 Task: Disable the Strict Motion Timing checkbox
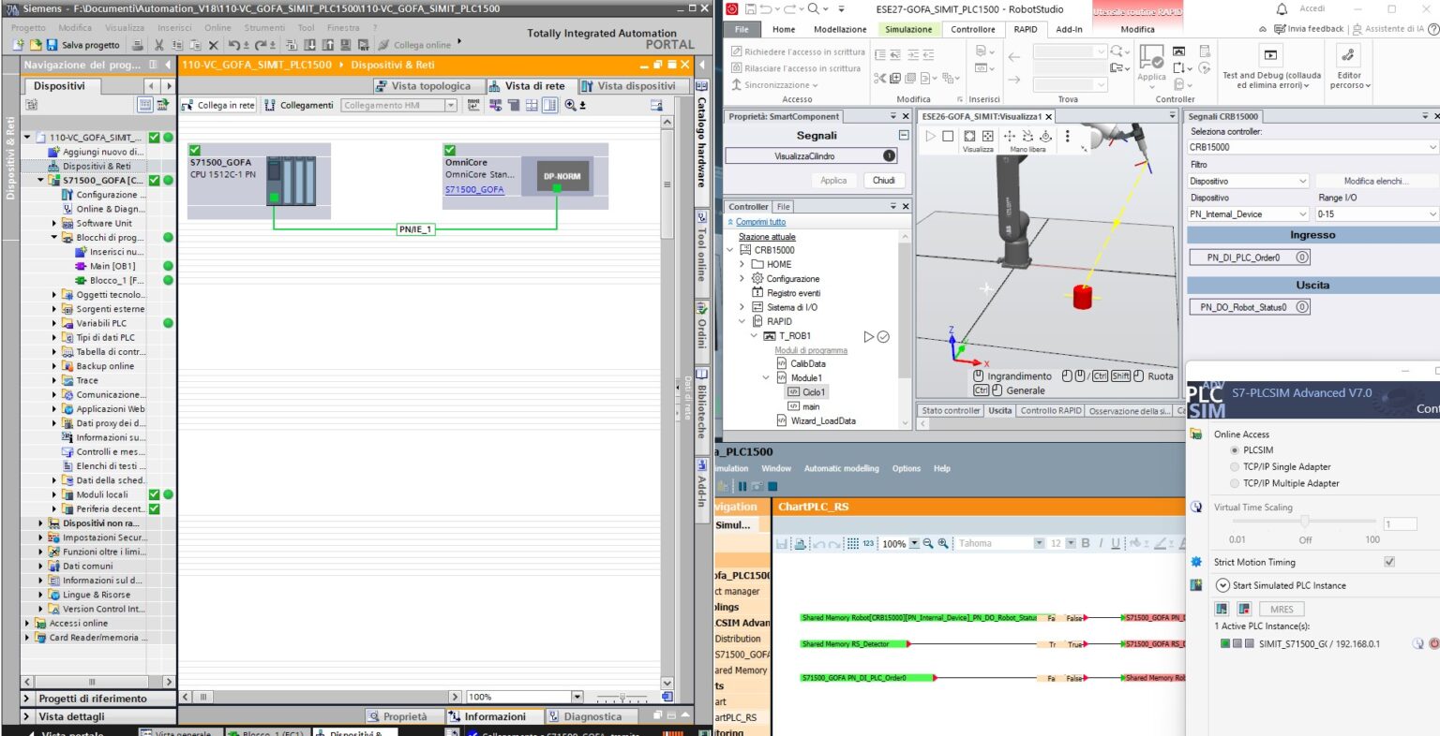click(1388, 562)
